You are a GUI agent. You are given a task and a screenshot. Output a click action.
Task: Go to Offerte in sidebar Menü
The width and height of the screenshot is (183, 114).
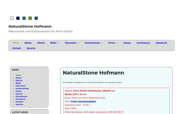(19, 81)
